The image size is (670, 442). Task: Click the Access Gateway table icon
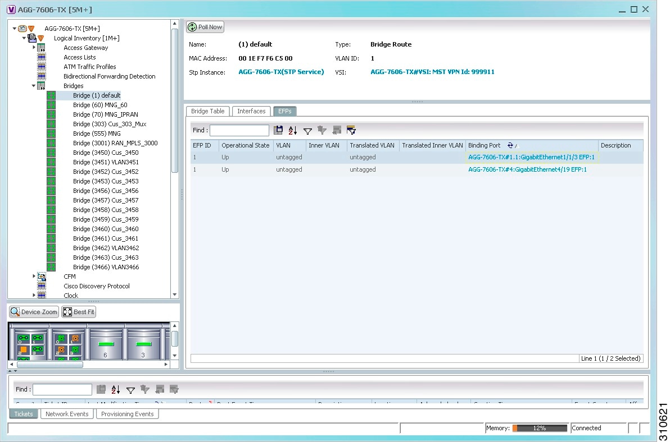pos(42,48)
